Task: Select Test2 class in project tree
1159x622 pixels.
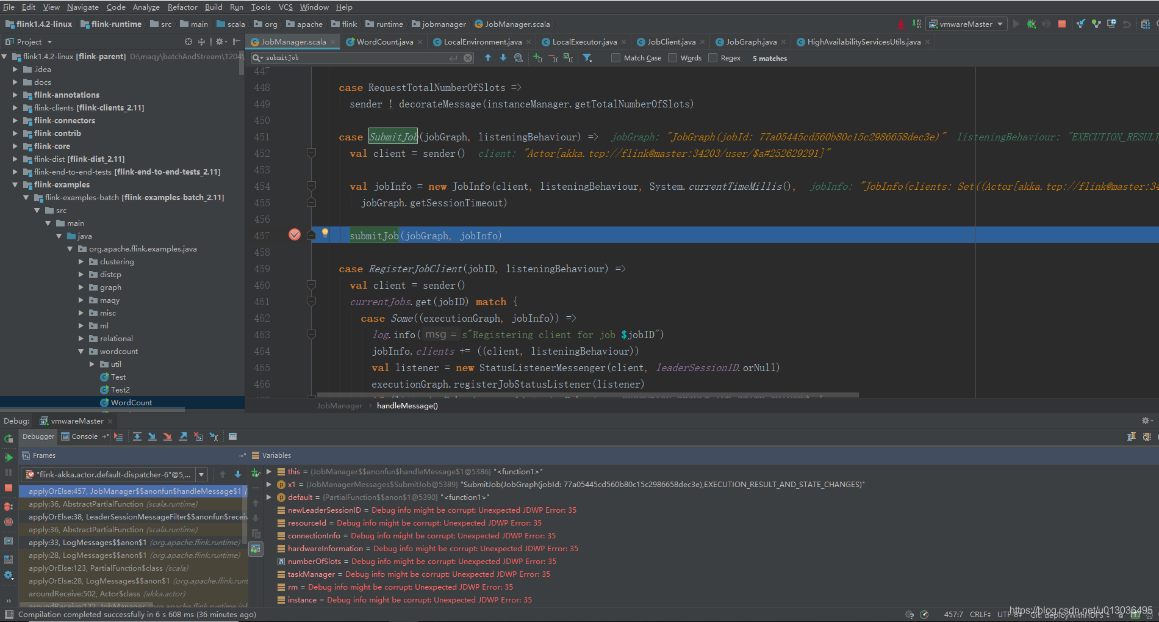Action: tap(115, 389)
